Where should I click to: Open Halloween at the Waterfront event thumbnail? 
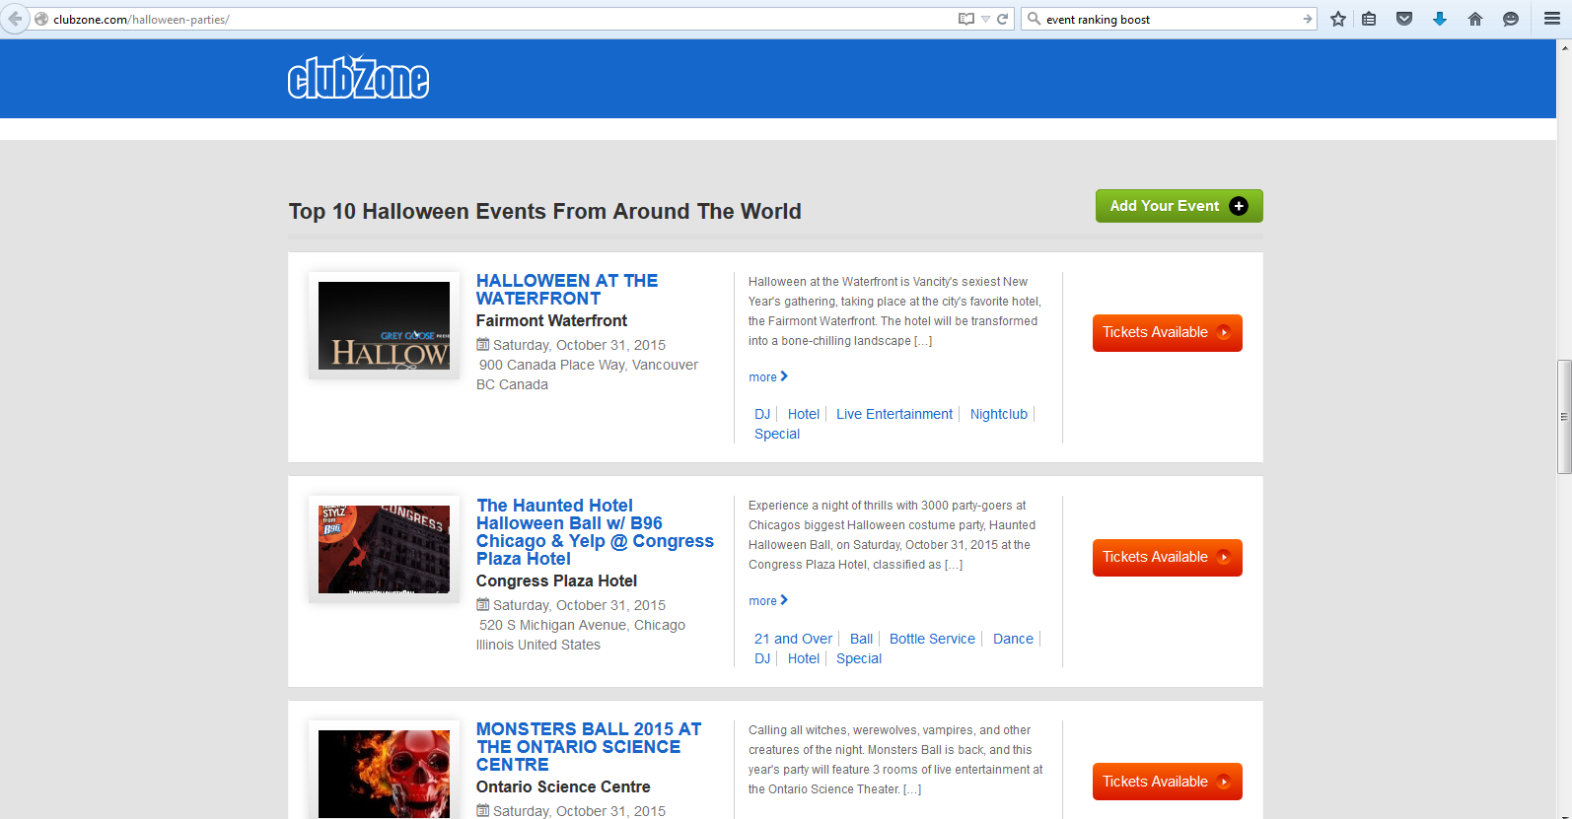click(x=384, y=326)
